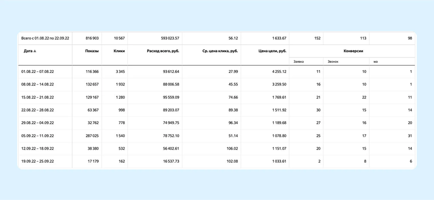Viewport: 434px width, 200px height.
Task: Click average click price cell 74.66
Action: click(x=233, y=98)
